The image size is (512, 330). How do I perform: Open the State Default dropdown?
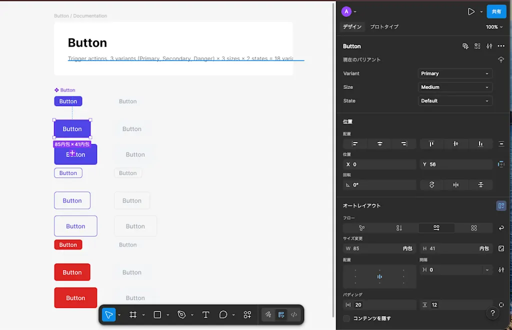[455, 101]
